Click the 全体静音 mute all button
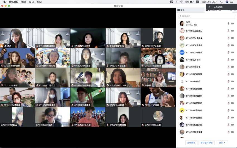The image size is (237, 148). tap(190, 143)
